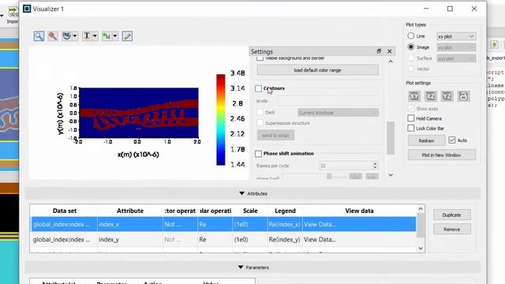Select the YZ plane view button
The height and width of the screenshot is (284, 505).
447,96
